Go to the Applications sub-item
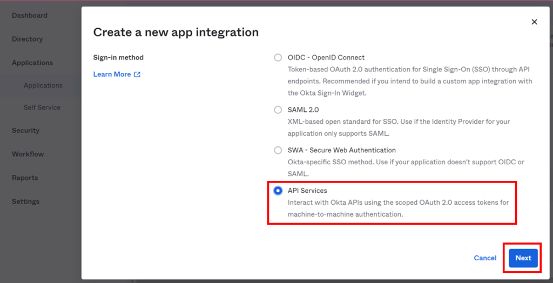Screen dimensions: 553x283 pos(43,86)
